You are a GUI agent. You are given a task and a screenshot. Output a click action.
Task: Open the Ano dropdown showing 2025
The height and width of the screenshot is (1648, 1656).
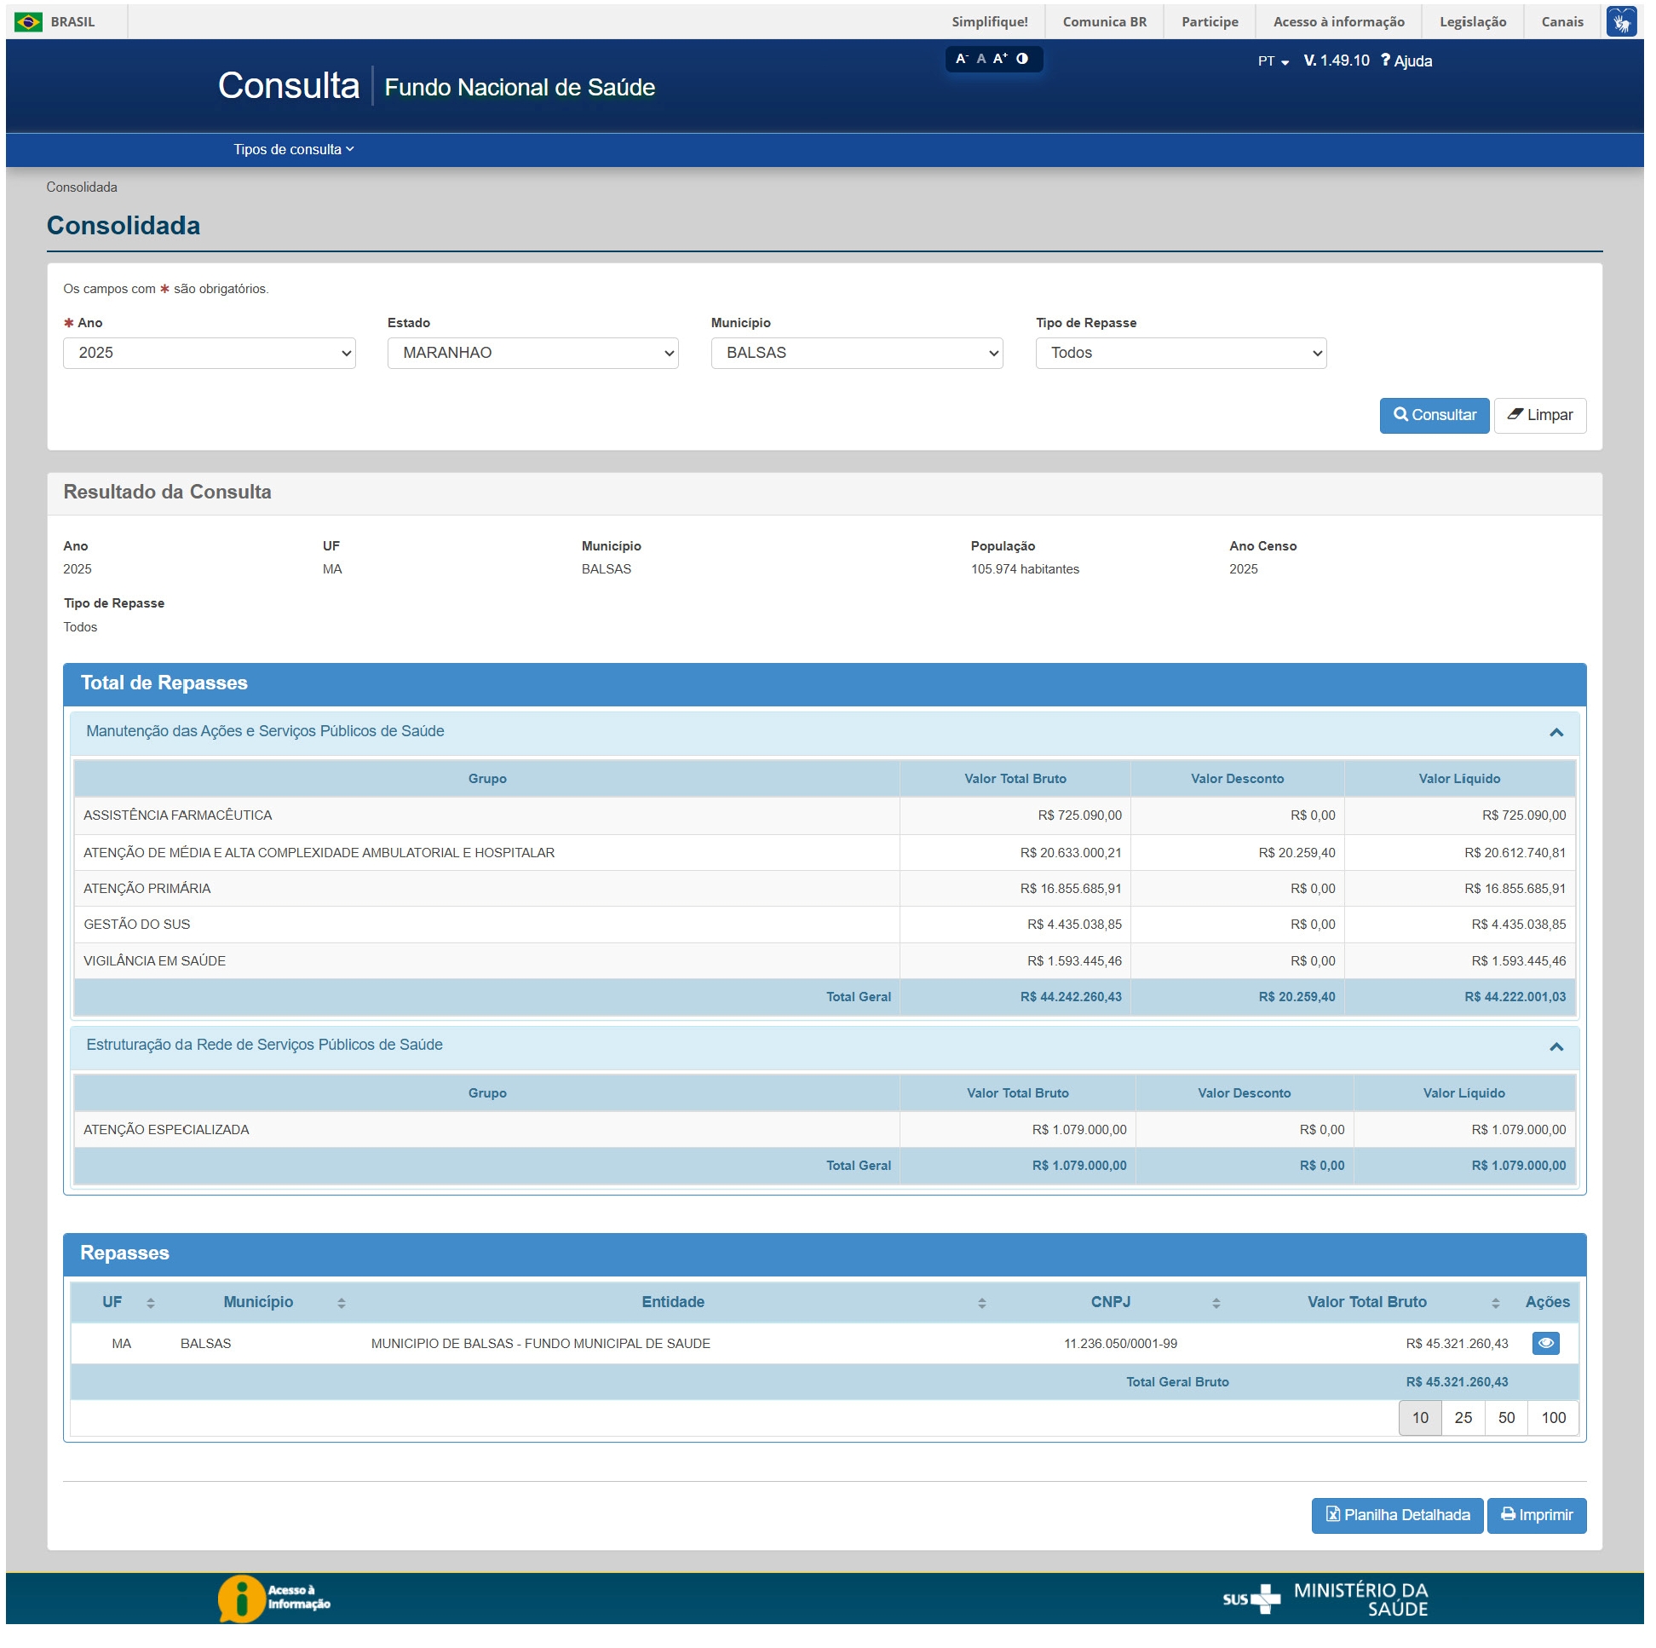210,354
